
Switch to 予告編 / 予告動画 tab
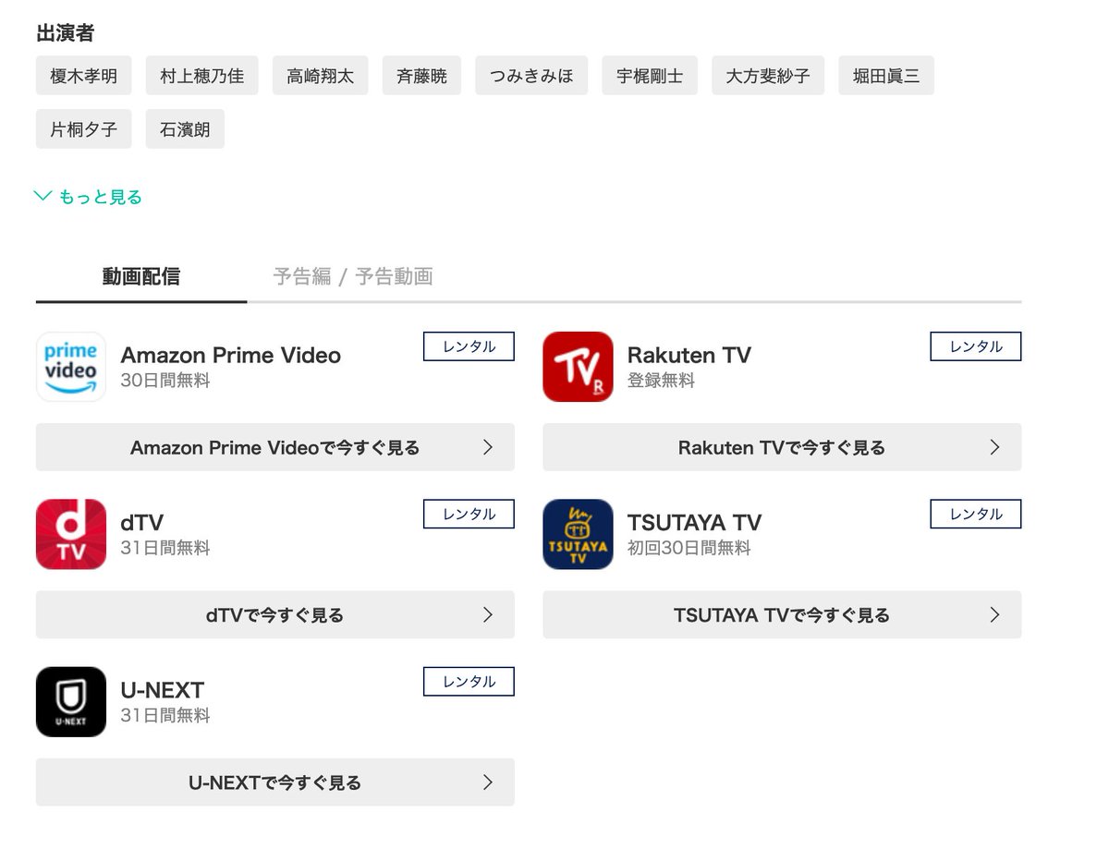click(x=353, y=276)
